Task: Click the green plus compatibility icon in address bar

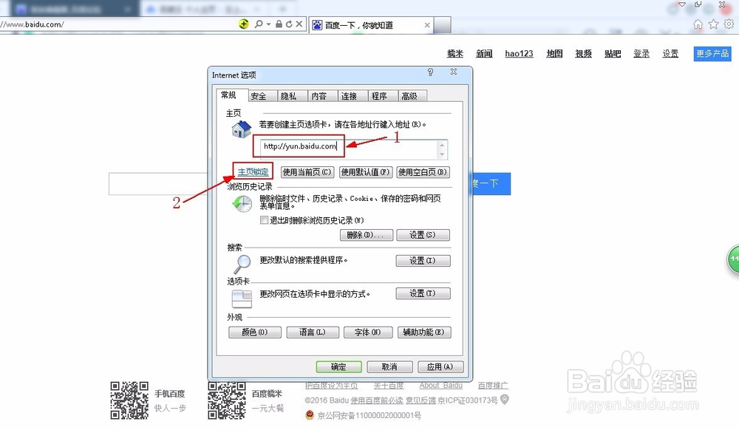Action: 244,24
